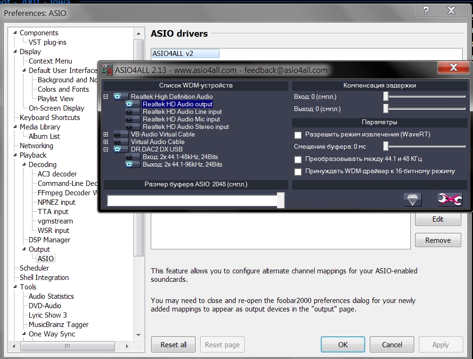Toggle DR.DAC2 DX USB device power button

(x=118, y=149)
